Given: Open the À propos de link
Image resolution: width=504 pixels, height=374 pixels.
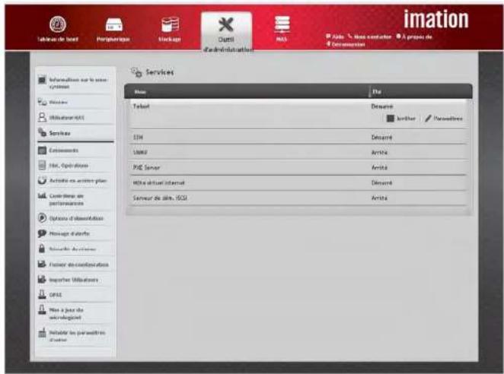Looking at the screenshot, I should tap(414, 36).
